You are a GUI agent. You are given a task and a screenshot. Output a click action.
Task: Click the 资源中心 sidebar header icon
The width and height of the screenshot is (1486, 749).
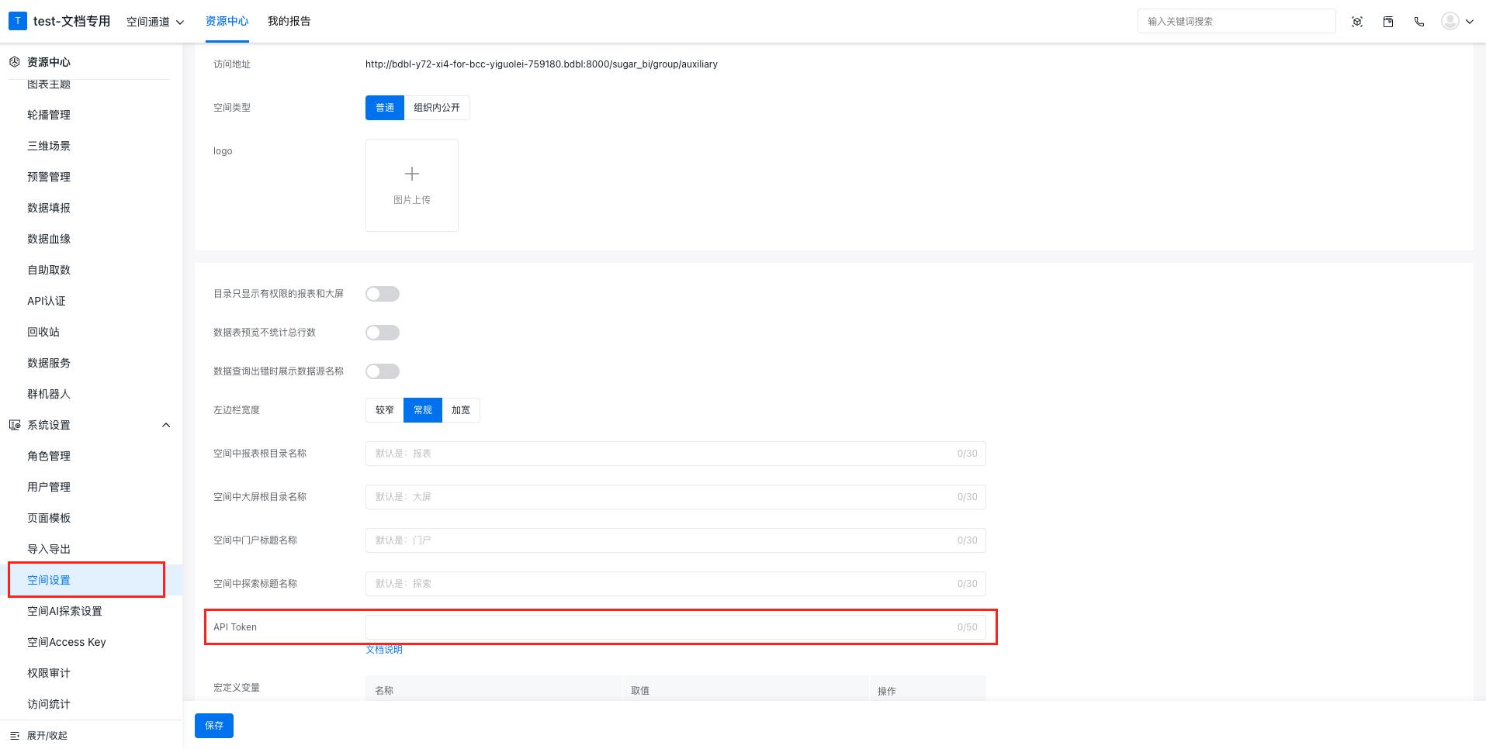click(14, 62)
